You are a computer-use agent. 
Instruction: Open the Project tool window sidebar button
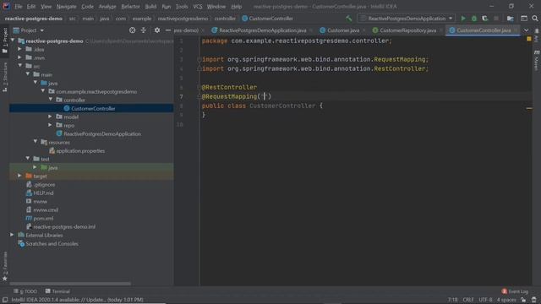(x=5, y=41)
